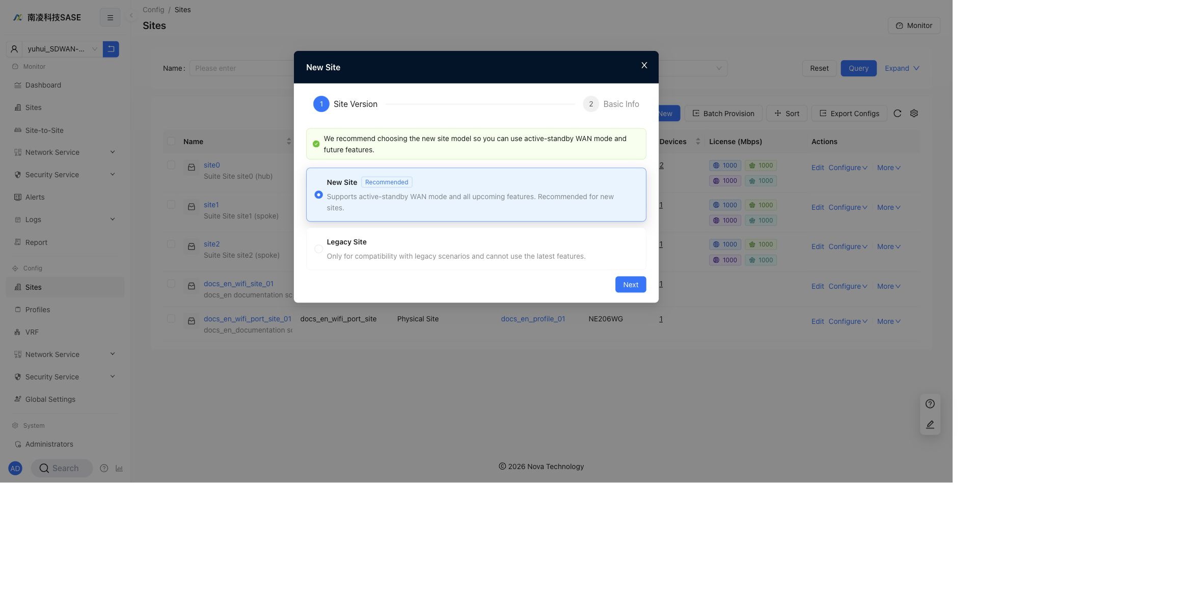Click docs_en_wifi_site_01 row site icon
This screenshot has width=1191, height=603.
[192, 286]
